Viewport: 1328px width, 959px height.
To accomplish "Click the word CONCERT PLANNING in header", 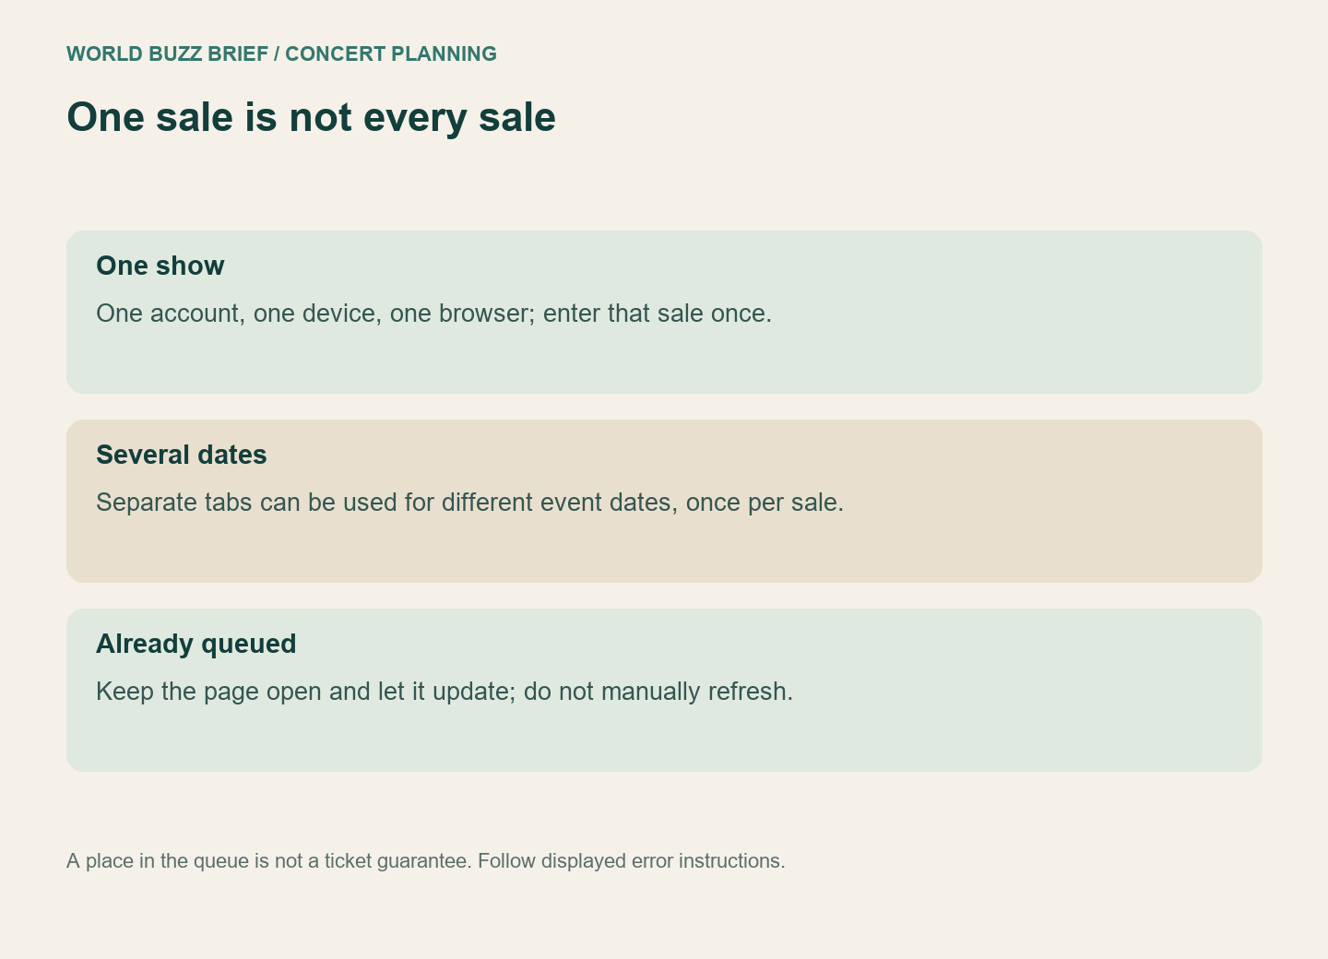I will pos(391,53).
